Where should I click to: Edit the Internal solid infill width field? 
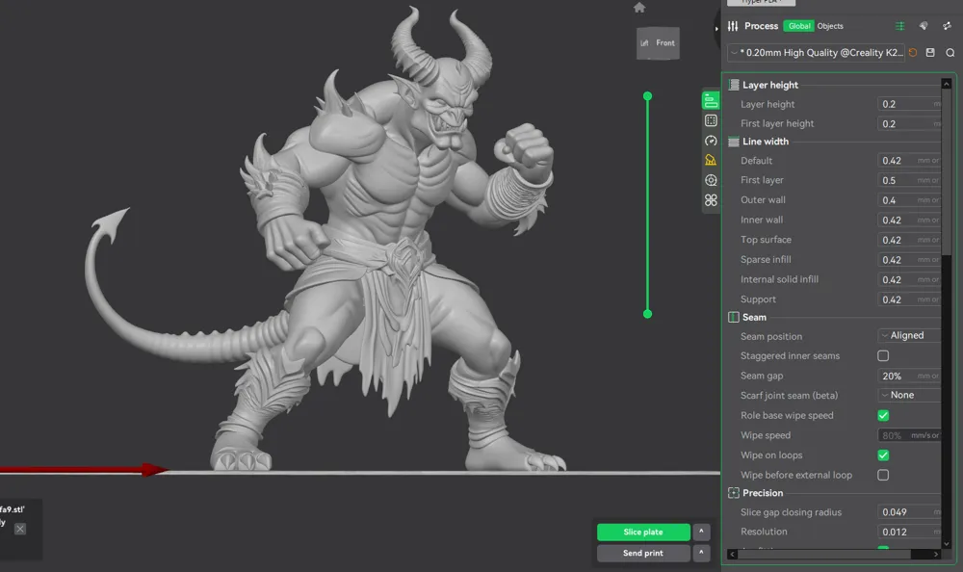909,279
